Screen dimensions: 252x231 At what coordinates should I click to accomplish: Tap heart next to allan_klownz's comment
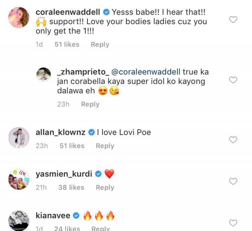click(x=233, y=140)
